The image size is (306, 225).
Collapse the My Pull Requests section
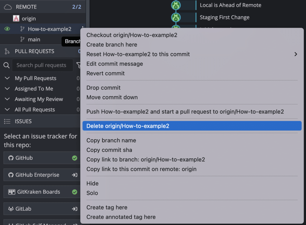coord(7,78)
